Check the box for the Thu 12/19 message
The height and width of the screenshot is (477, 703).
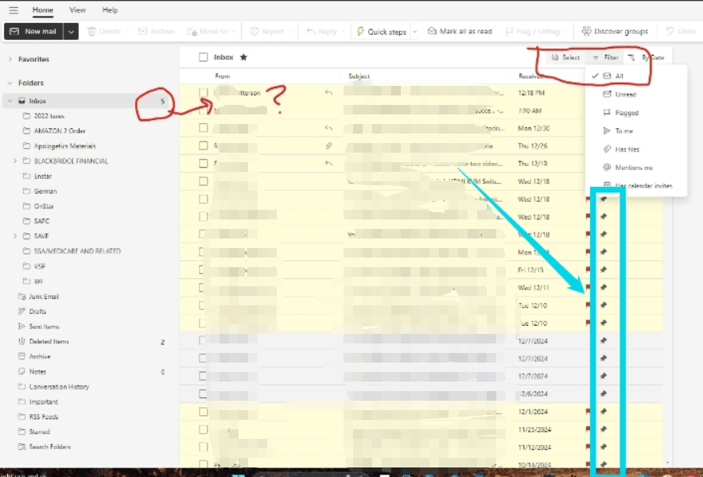tap(204, 163)
